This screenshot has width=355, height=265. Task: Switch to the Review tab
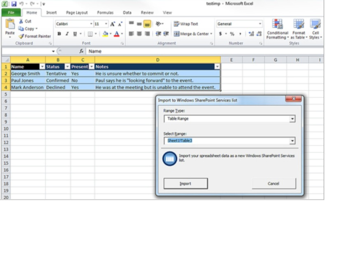tap(147, 13)
